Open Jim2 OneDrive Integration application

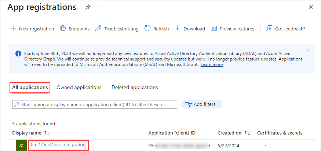(58, 145)
